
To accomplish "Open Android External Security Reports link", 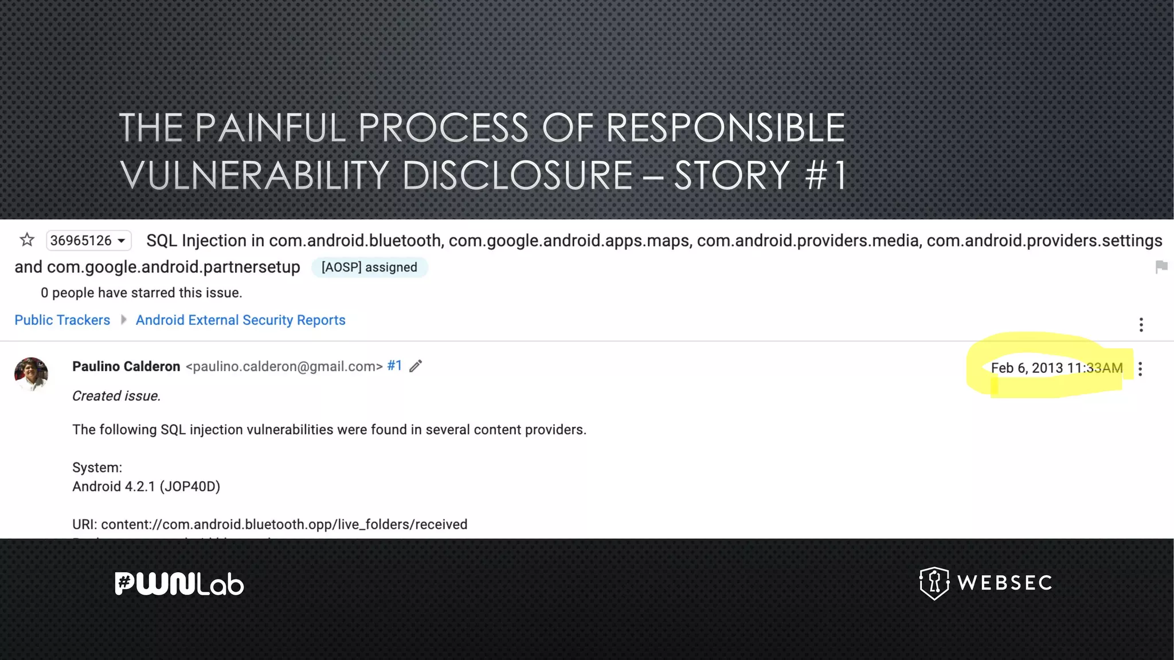I will pyautogui.click(x=240, y=320).
